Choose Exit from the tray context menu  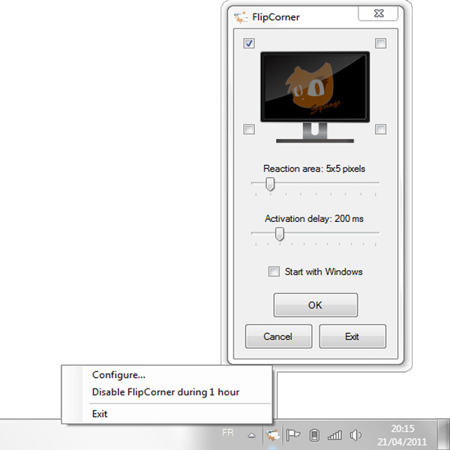166,413
